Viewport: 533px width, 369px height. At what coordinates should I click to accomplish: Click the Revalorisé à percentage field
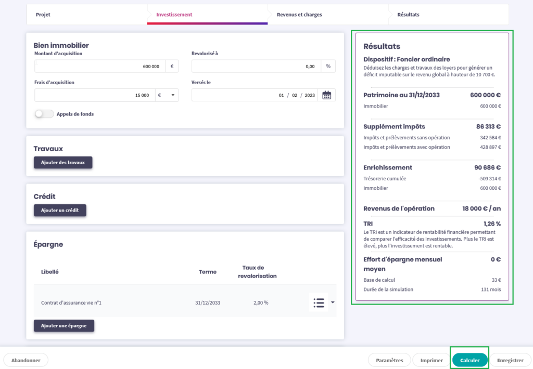point(256,67)
